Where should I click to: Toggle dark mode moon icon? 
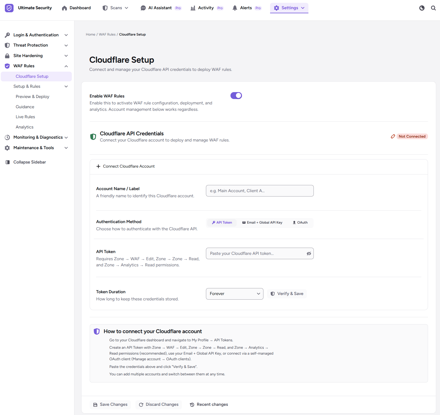pyautogui.click(x=422, y=8)
